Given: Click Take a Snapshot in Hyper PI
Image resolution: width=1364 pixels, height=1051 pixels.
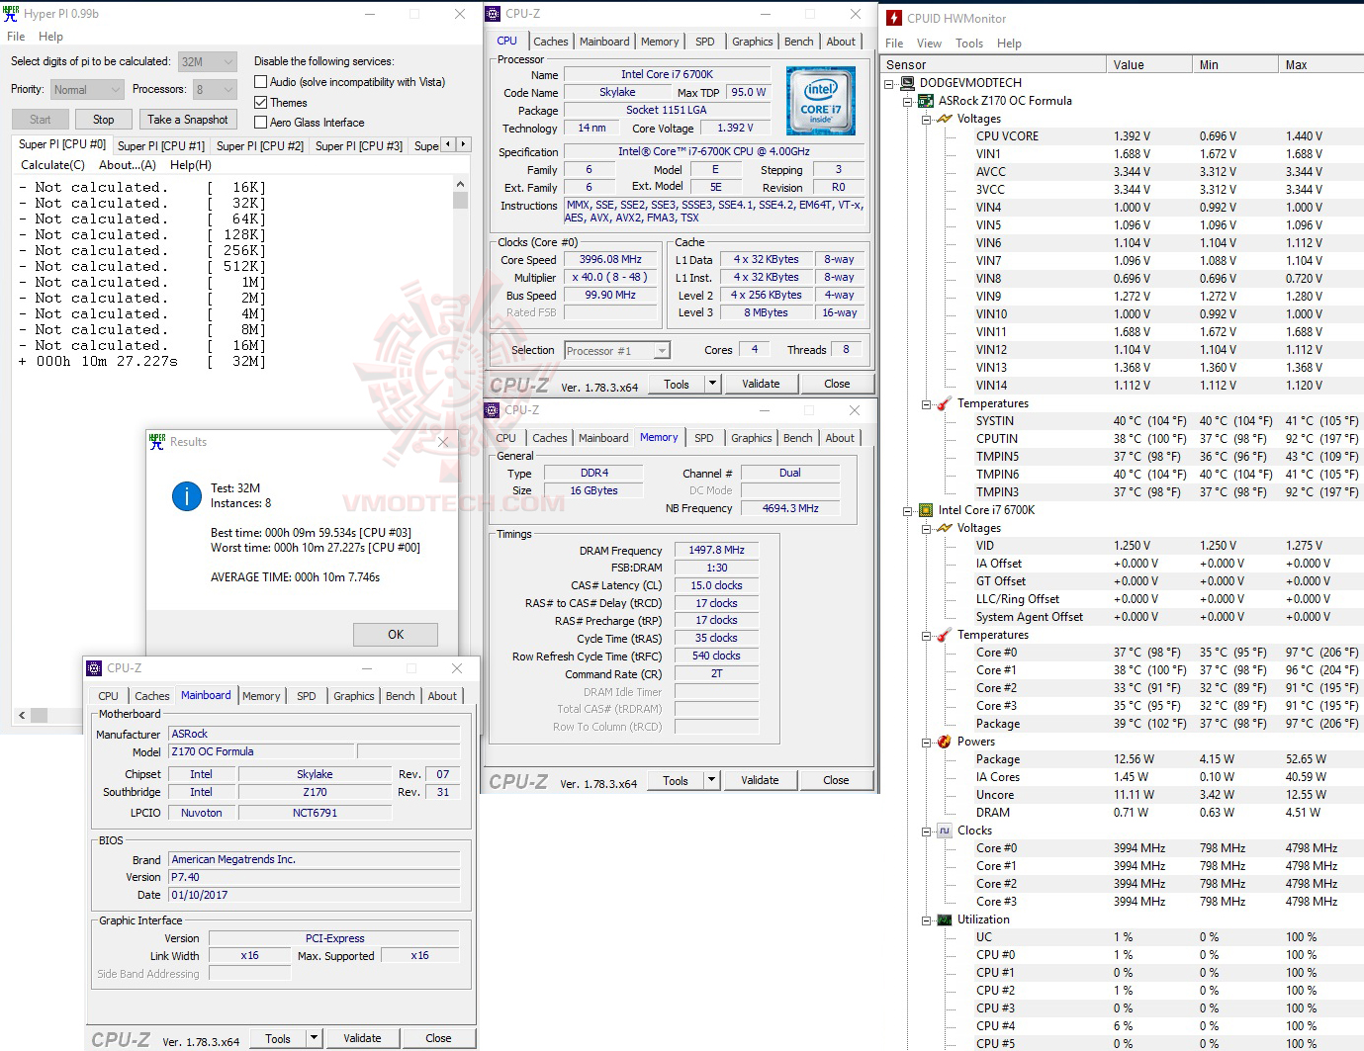Looking at the screenshot, I should [x=188, y=119].
